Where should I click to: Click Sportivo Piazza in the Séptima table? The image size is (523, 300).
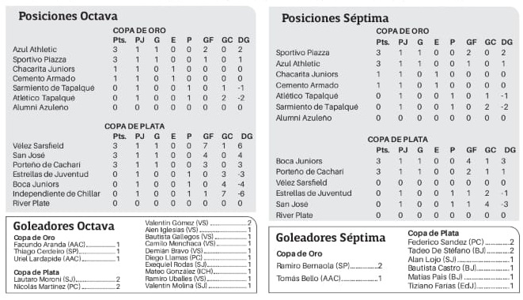click(x=302, y=53)
